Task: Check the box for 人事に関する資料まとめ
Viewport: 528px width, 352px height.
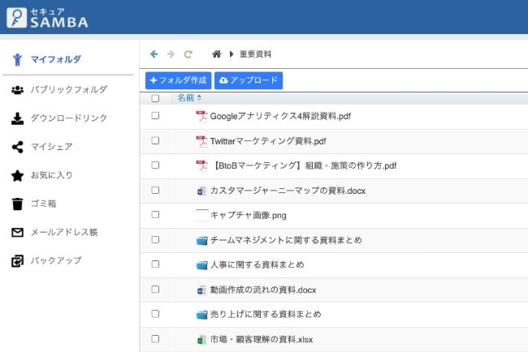Action: 155,264
